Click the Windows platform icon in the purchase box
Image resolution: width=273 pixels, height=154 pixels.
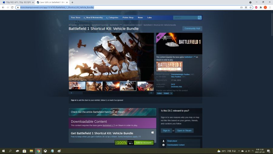(152, 132)
